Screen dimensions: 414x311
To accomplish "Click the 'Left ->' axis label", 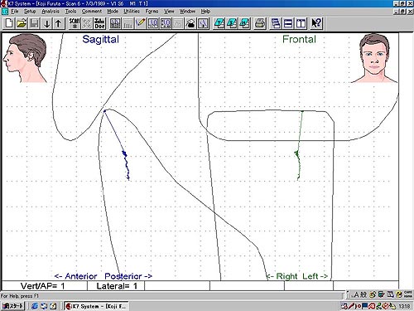I will pyautogui.click(x=315, y=276).
